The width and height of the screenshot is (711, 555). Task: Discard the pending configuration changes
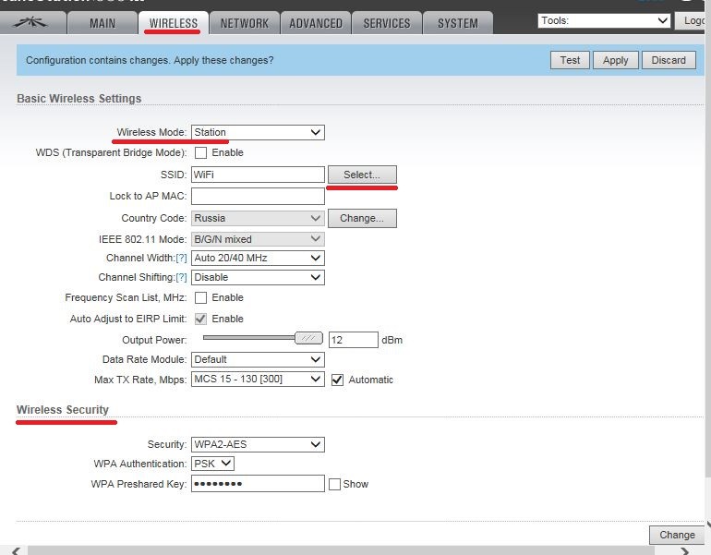coord(669,60)
